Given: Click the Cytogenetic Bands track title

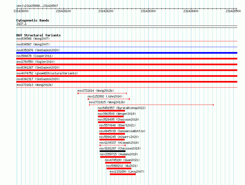Looking at the screenshot, I should pyautogui.click(x=33, y=20).
